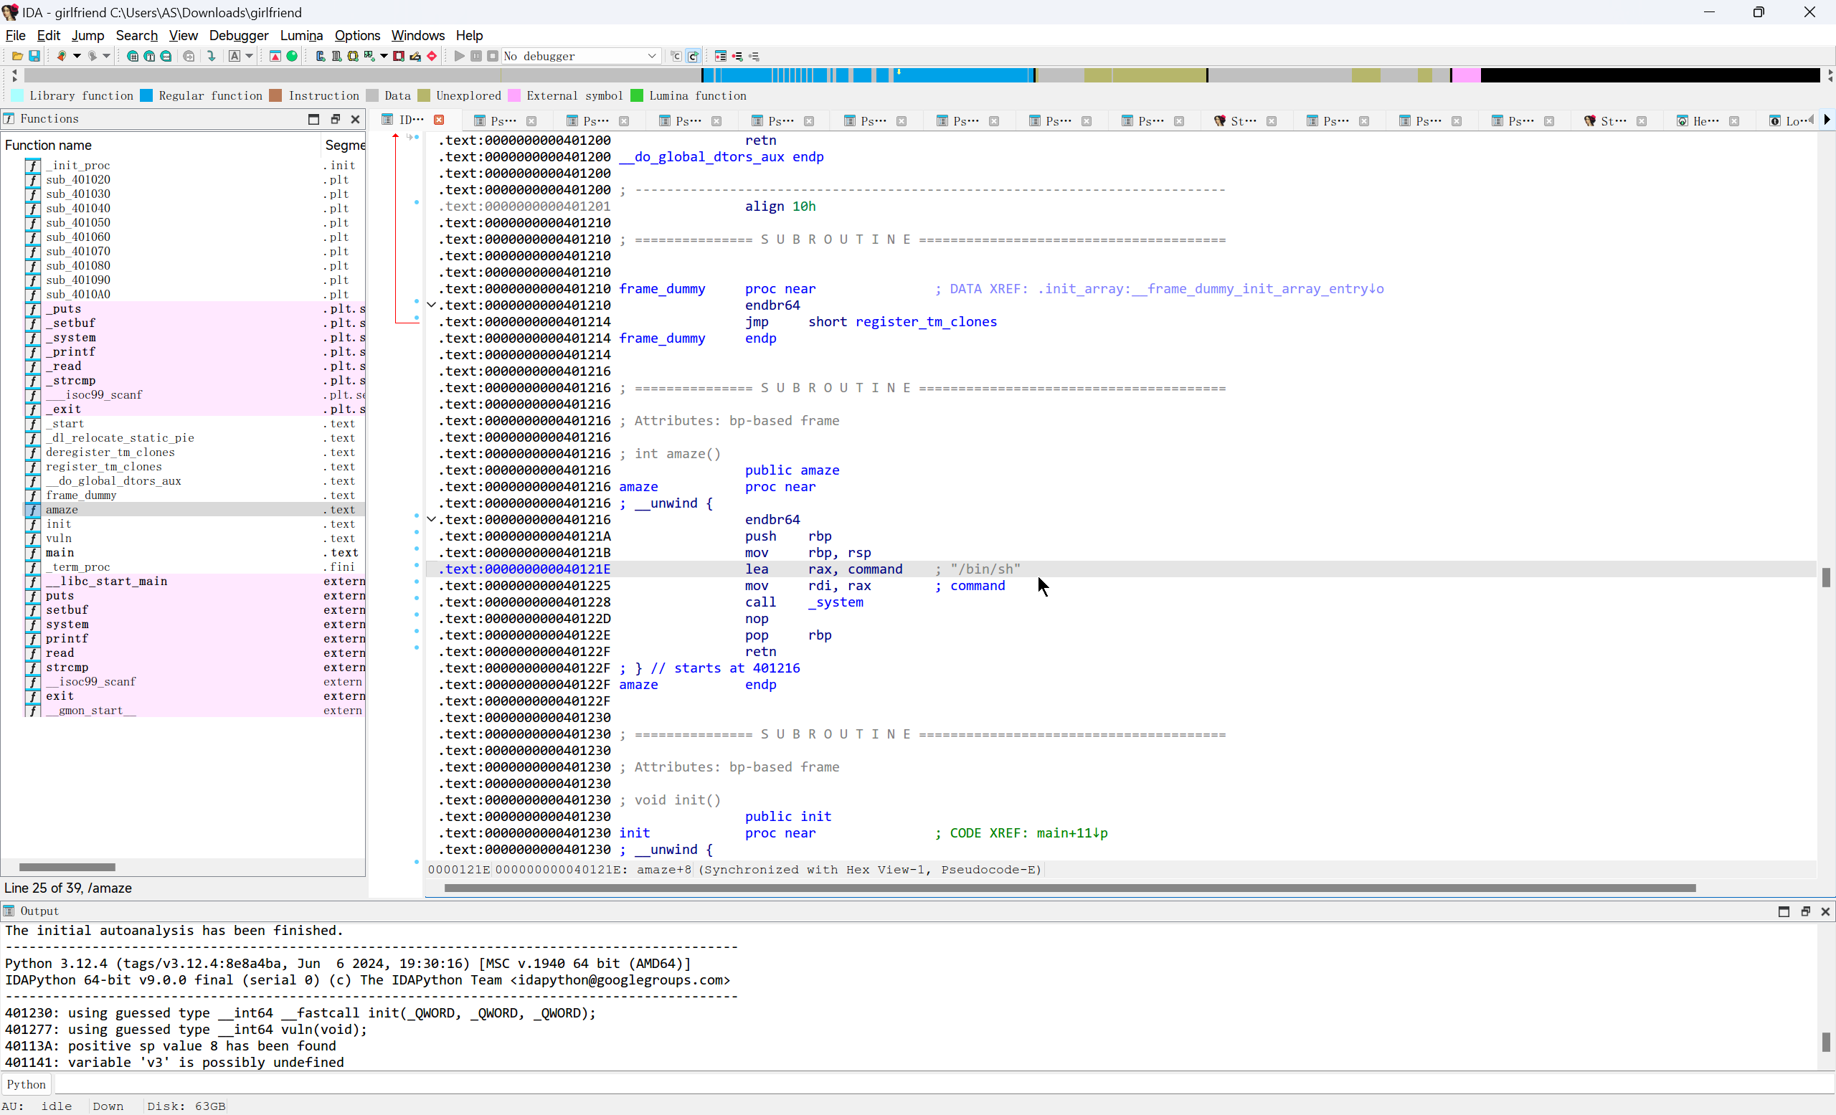Image resolution: width=1836 pixels, height=1115 pixels.
Task: Click the text search 'T' toolbar icon
Action: (x=149, y=56)
